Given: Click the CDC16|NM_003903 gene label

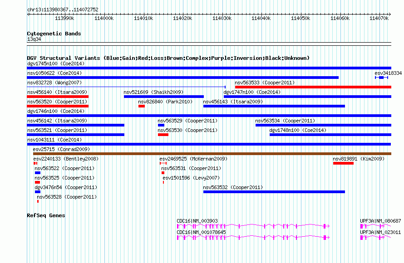Looking at the screenshot, I should pyautogui.click(x=197, y=221).
